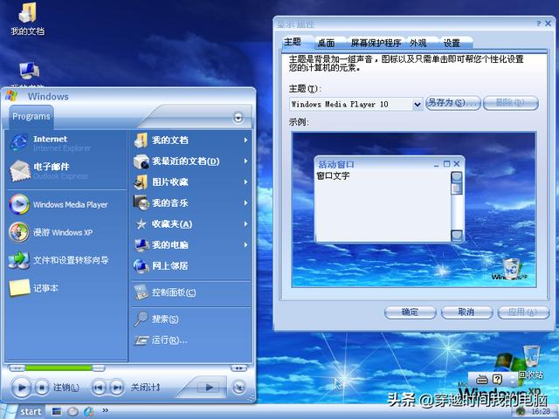Open 漫游 Windows XP tour
Viewport: 559px width, 419px height.
click(66, 232)
